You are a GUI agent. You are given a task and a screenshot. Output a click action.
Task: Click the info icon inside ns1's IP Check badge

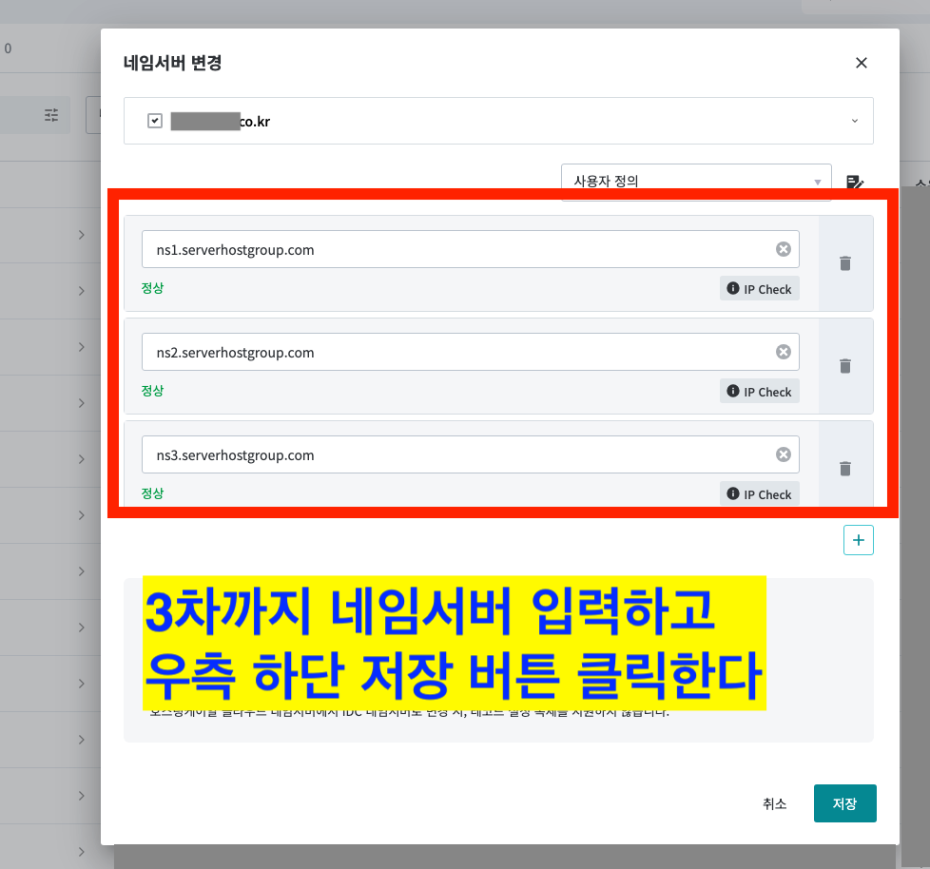[733, 288]
